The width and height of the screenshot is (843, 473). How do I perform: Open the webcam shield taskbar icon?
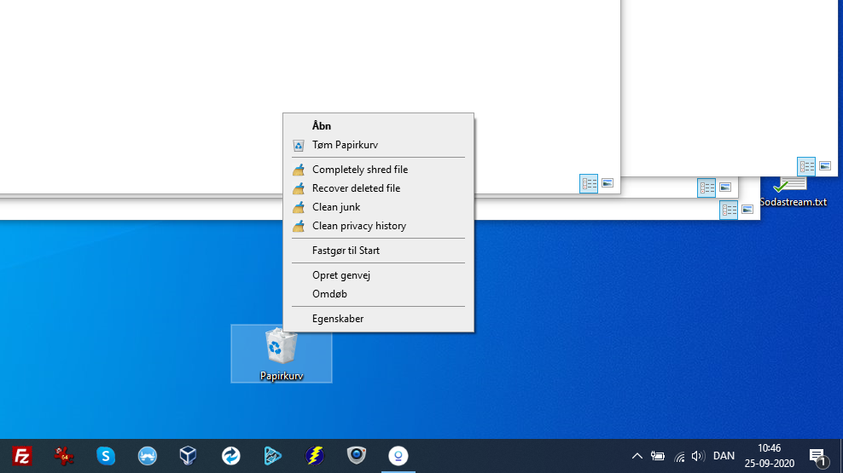[357, 456]
